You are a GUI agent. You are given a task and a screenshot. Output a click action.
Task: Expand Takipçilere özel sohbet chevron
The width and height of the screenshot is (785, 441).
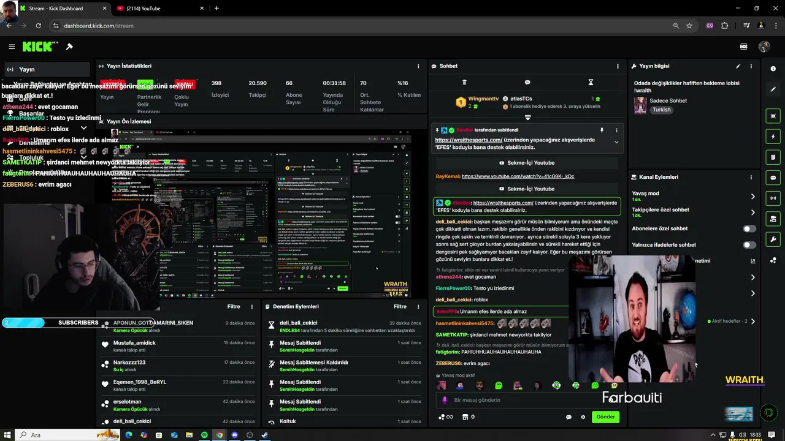click(x=753, y=213)
